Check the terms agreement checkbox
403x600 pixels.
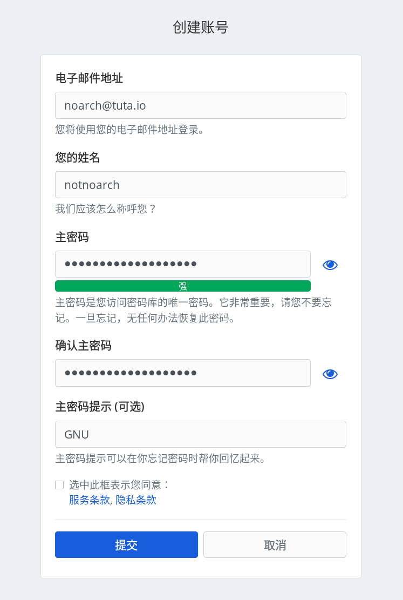pos(59,485)
